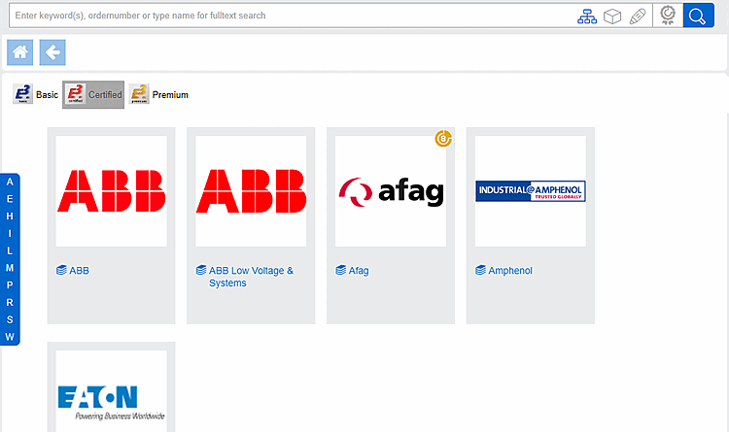Click the stack icon beside Afag label

tap(341, 270)
